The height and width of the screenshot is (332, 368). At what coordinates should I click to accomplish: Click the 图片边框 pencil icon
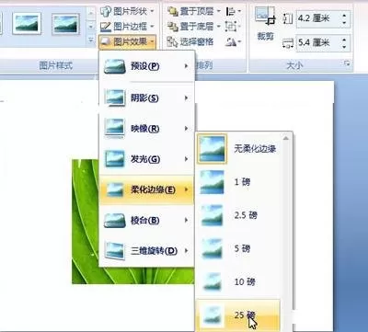point(106,27)
